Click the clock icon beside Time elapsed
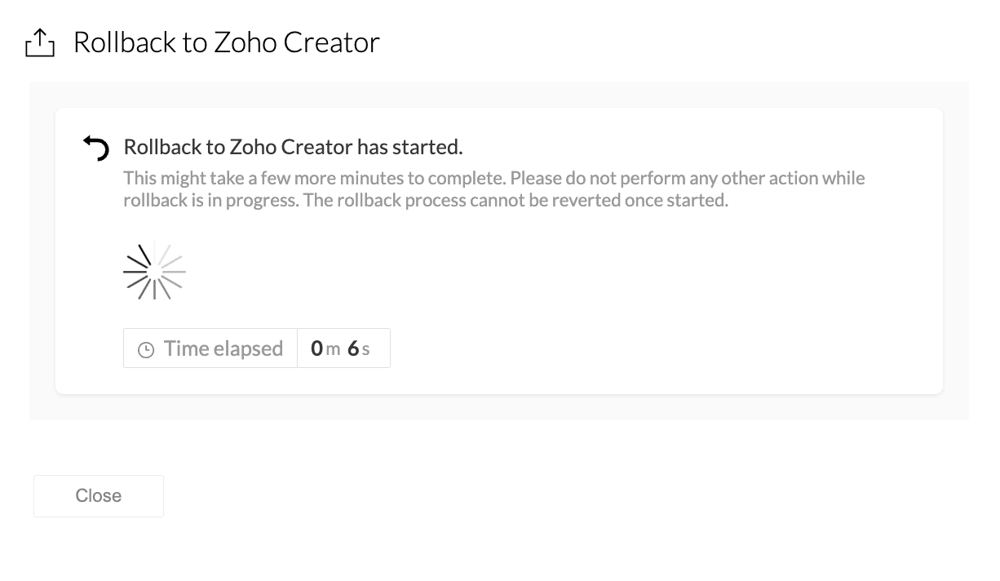Image resolution: width=1000 pixels, height=581 pixels. point(146,350)
